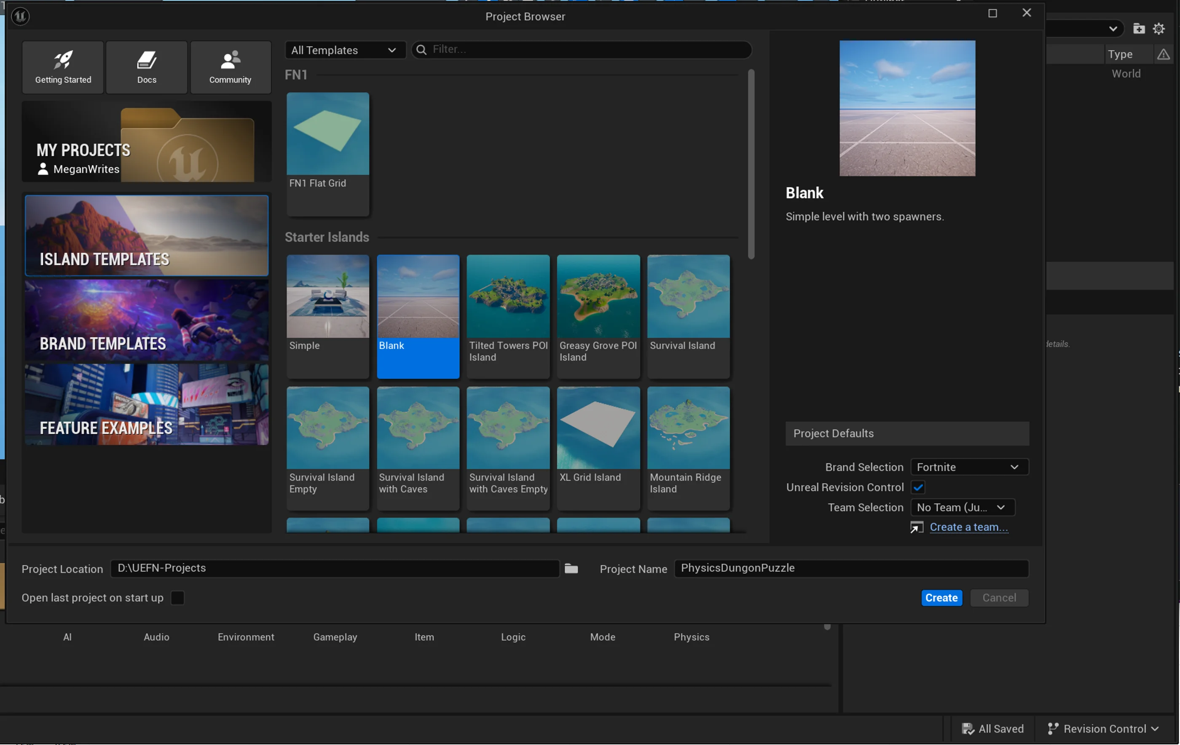
Task: Choose the FN1 Flat Grid template
Action: [x=328, y=154]
